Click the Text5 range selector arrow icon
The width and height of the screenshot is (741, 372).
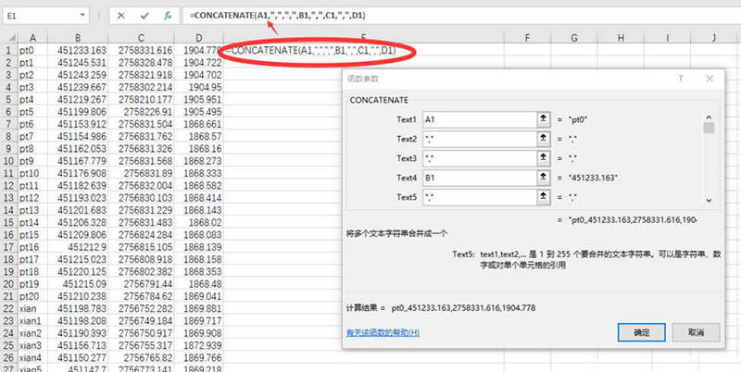click(544, 197)
